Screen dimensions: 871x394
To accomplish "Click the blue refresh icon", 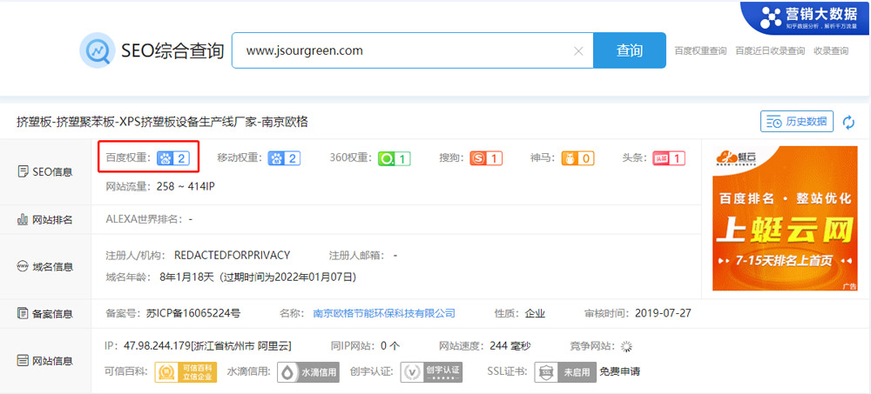I will [x=848, y=123].
